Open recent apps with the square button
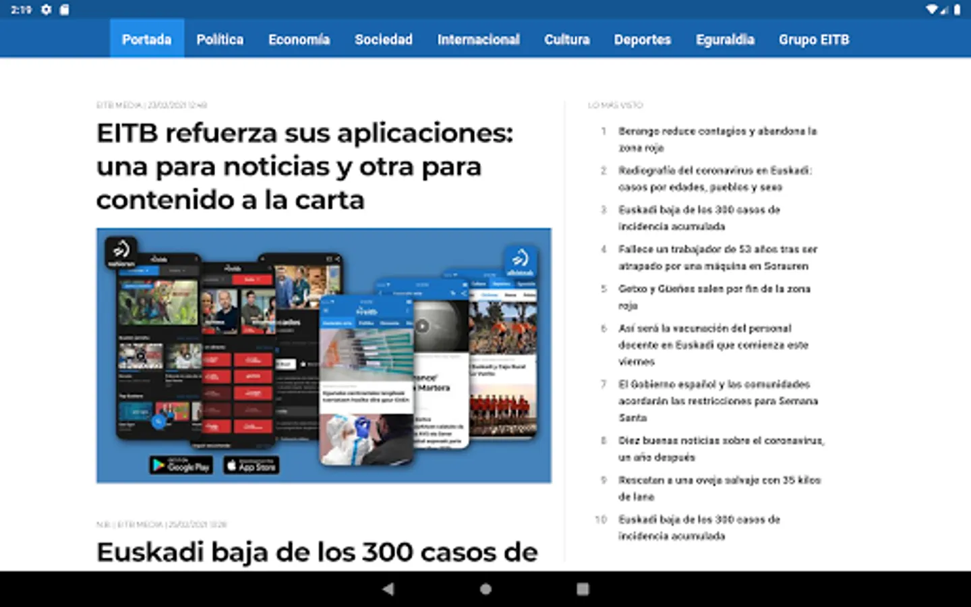The image size is (971, 607). click(583, 589)
